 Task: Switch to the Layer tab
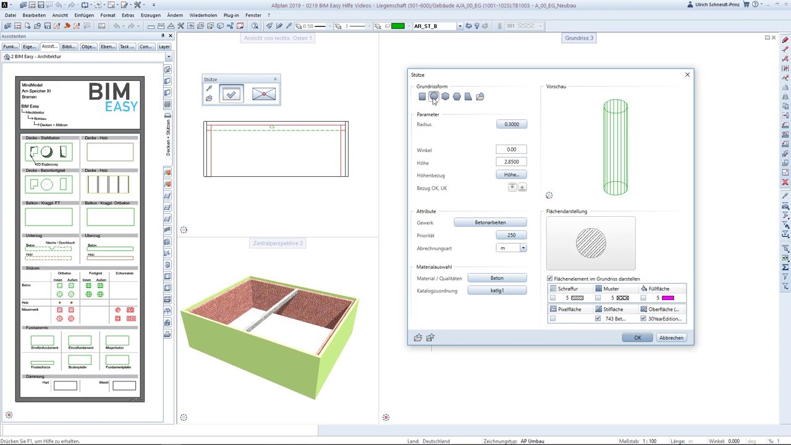pos(164,46)
